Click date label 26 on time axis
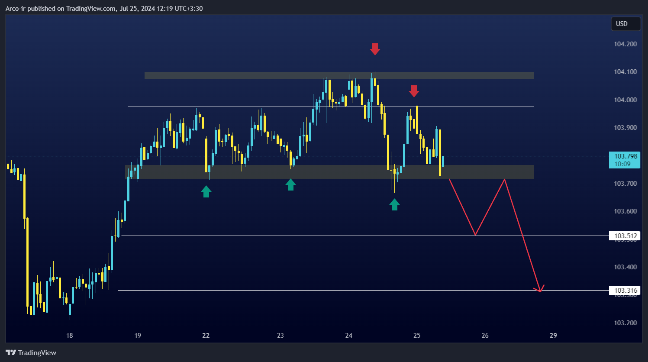The width and height of the screenshot is (648, 362). [x=485, y=336]
